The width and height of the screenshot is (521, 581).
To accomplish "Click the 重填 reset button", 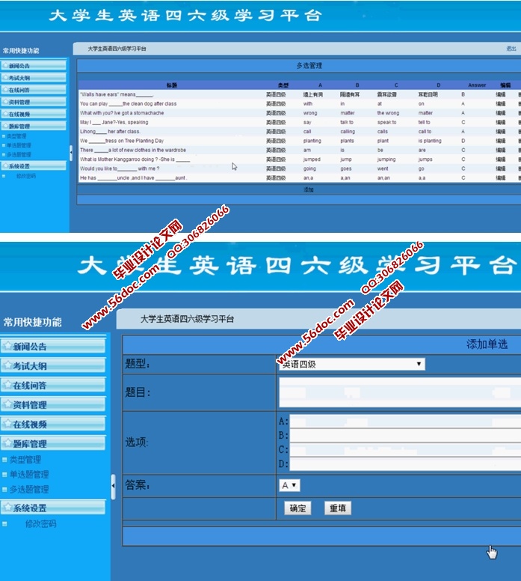I will coord(338,508).
